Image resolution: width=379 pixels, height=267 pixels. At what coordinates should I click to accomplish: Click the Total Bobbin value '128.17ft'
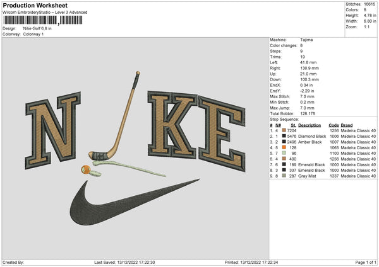point(308,114)
